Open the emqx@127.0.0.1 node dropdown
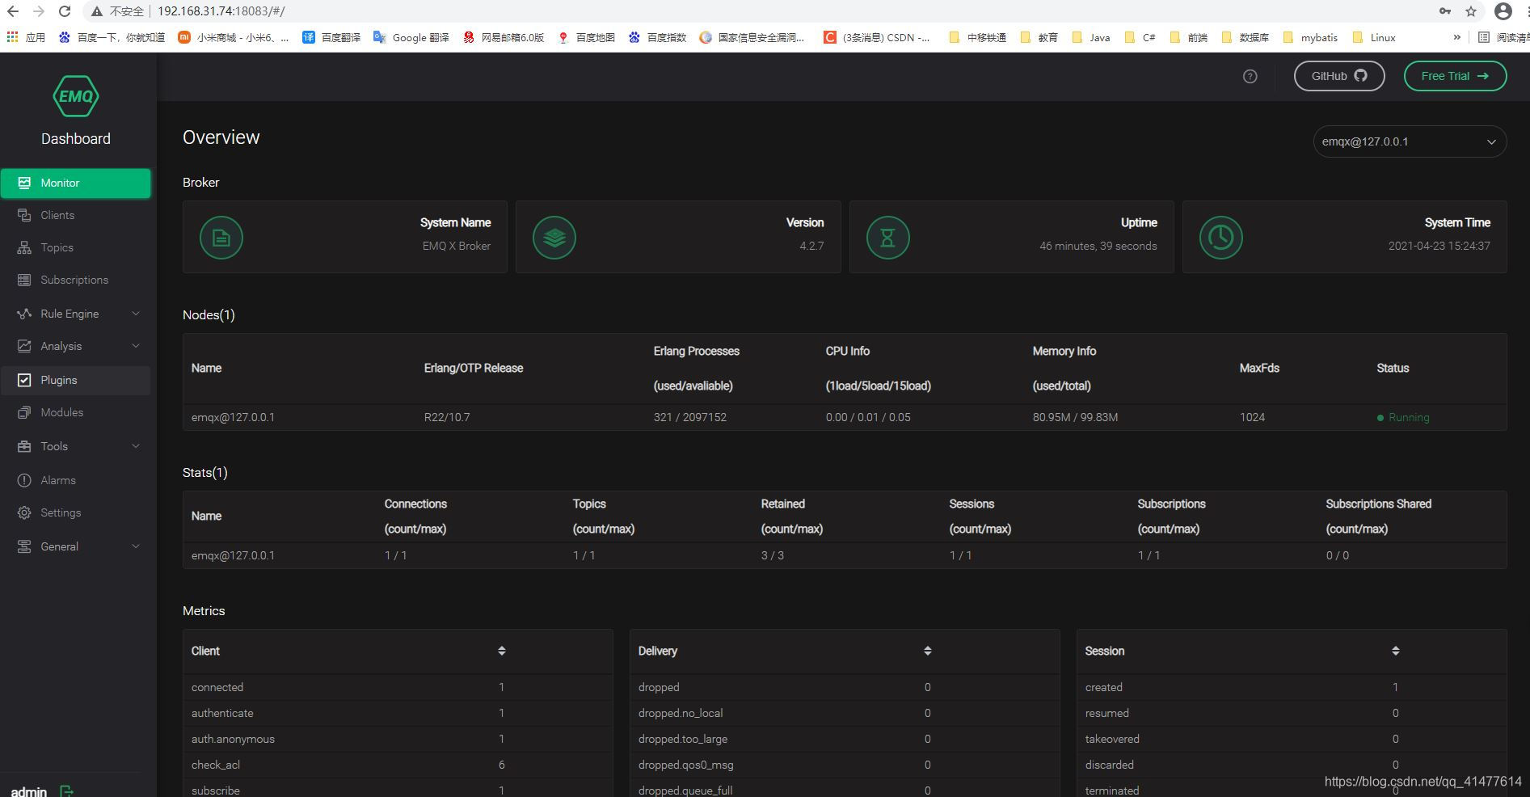Screen dimensions: 1530x797 click(1410, 141)
